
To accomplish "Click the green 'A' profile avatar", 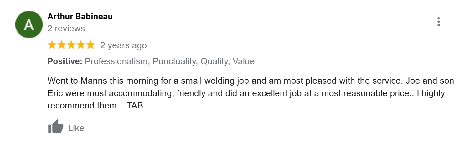I will click(29, 24).
